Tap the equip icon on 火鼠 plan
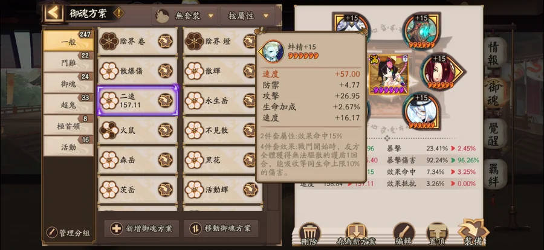This screenshot has width=544, height=250. (x=165, y=130)
